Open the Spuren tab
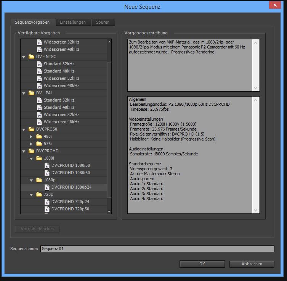The width and height of the screenshot is (287, 281). pyautogui.click(x=103, y=23)
